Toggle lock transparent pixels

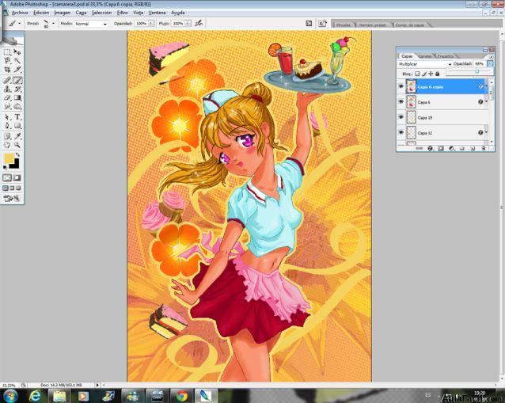tap(417, 74)
